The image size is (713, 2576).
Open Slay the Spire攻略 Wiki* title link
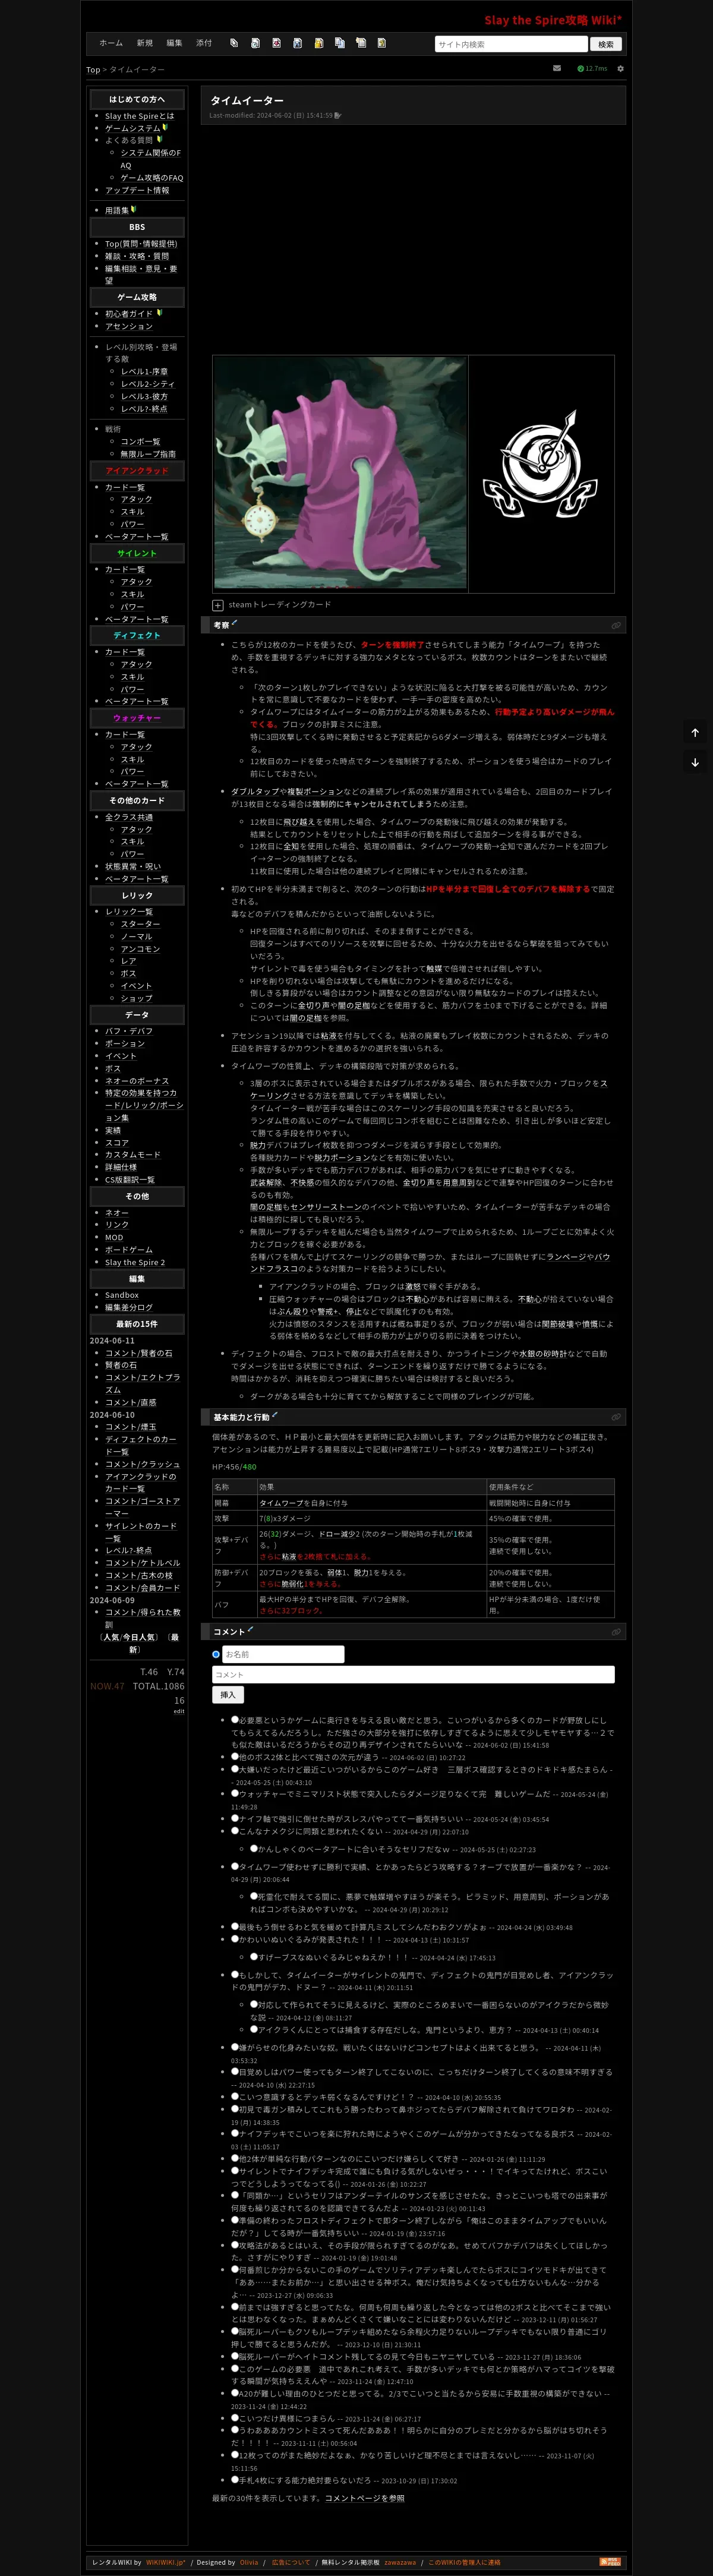coord(553,20)
